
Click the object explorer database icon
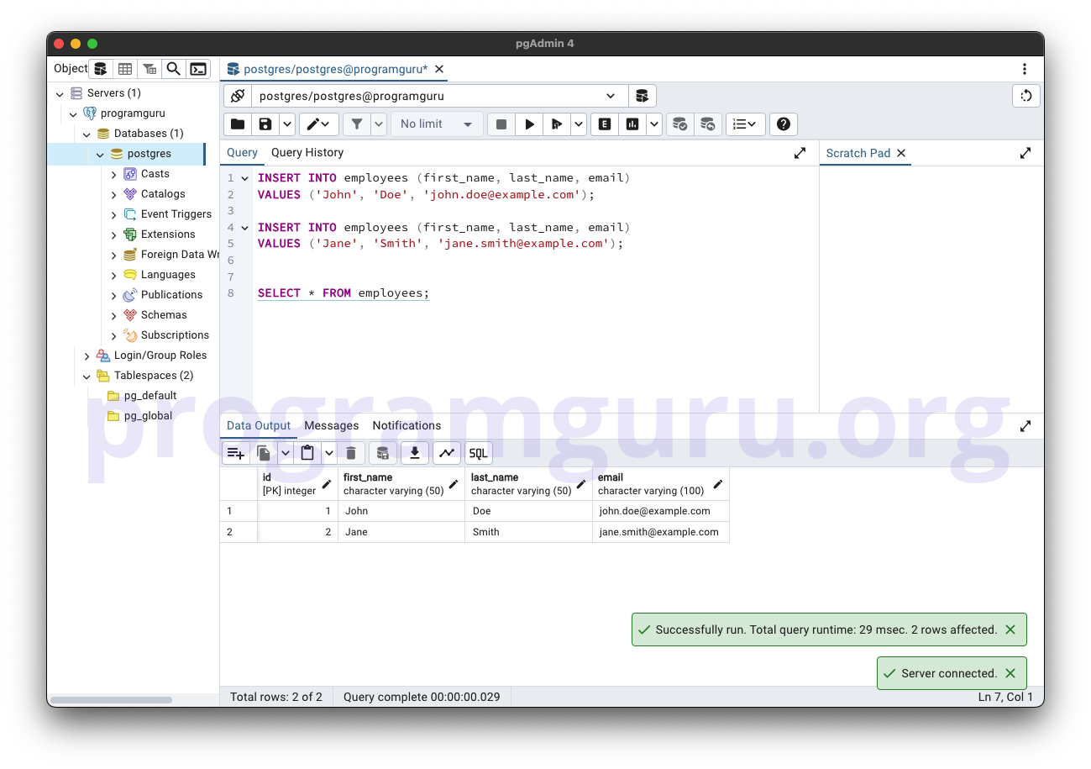tap(100, 69)
